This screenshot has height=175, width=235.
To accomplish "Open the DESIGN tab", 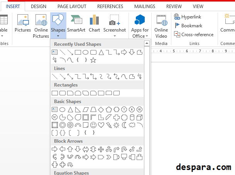I will coord(39,7).
